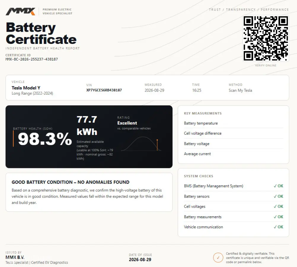Click the SYSTEM CHECKS heading
297x267 pixels.
coord(199,176)
